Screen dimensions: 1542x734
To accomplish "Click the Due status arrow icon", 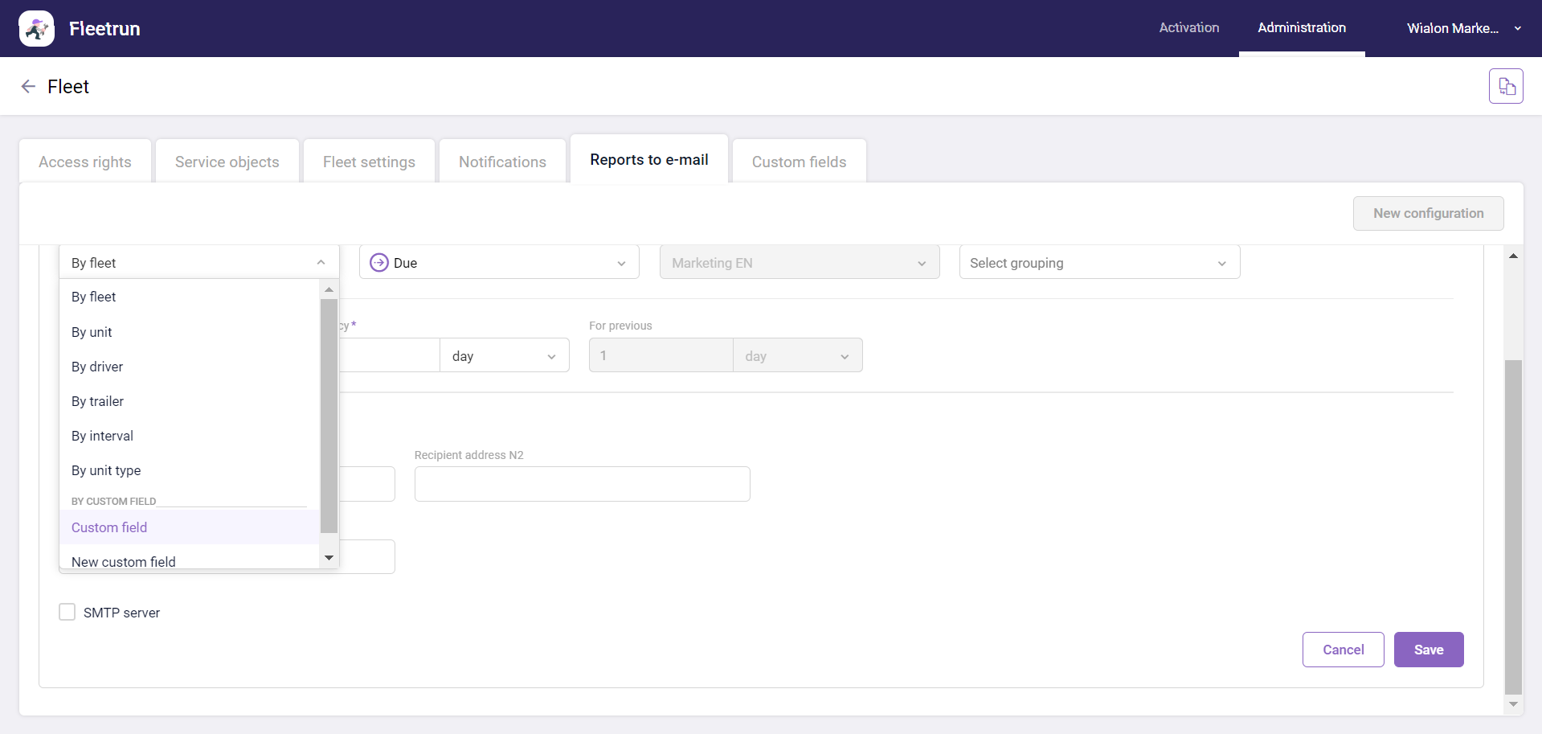I will point(378,263).
